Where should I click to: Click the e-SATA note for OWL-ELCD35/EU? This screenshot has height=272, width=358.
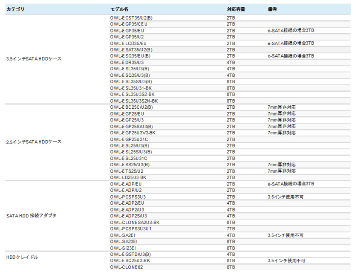pyautogui.click(x=291, y=43)
